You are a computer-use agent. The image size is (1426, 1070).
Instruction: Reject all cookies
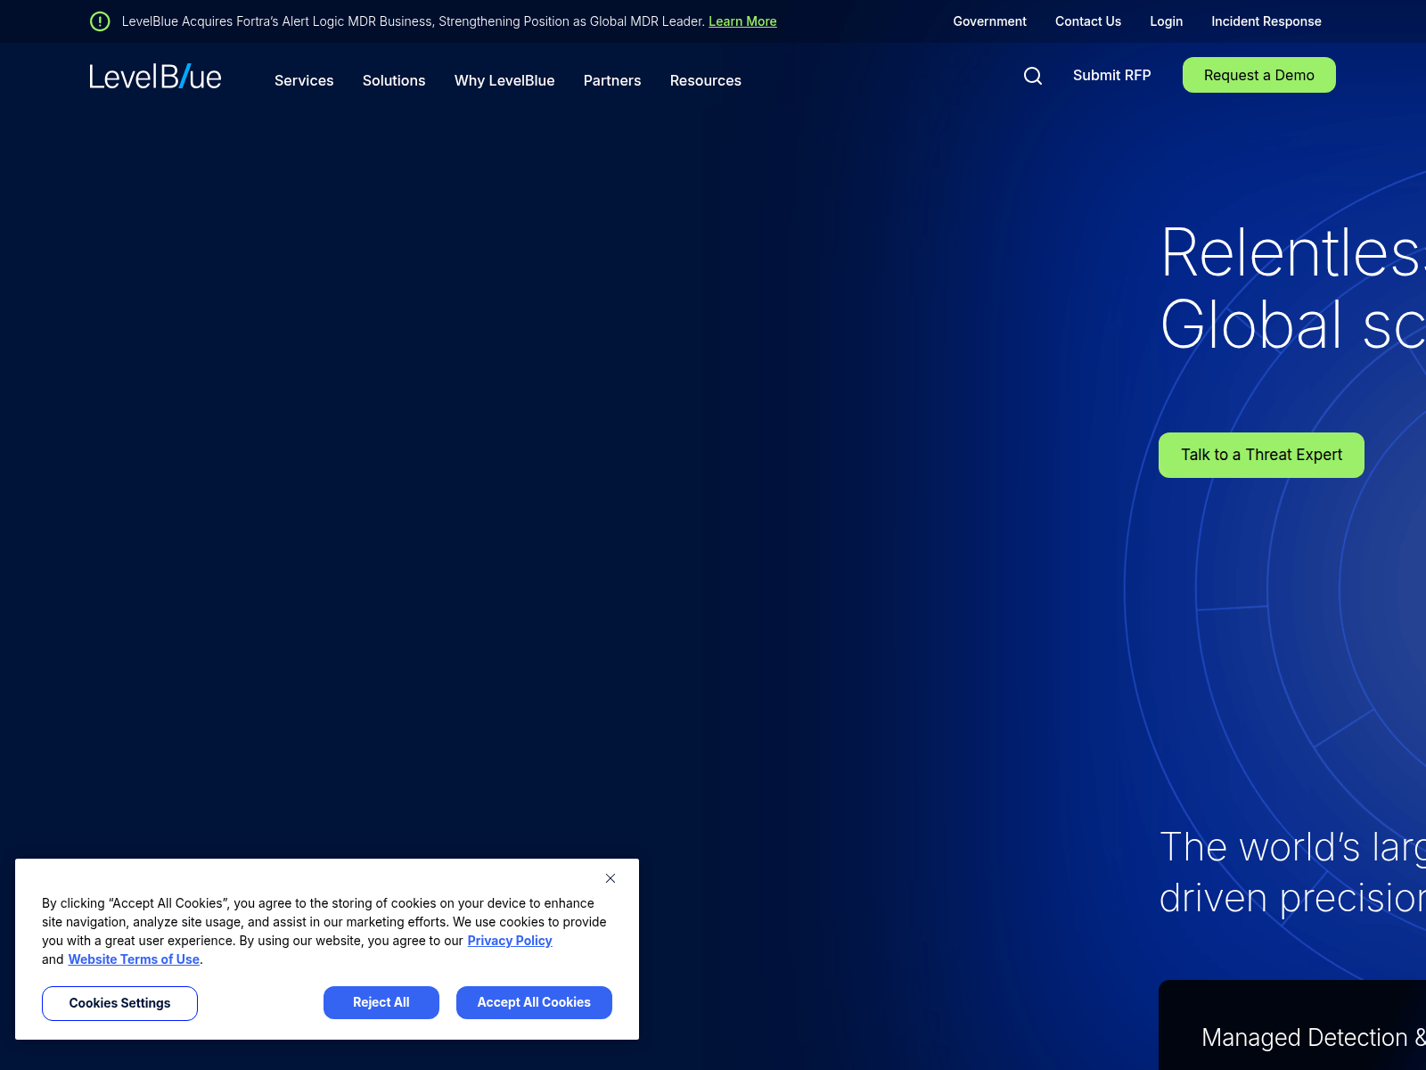tap(381, 1002)
